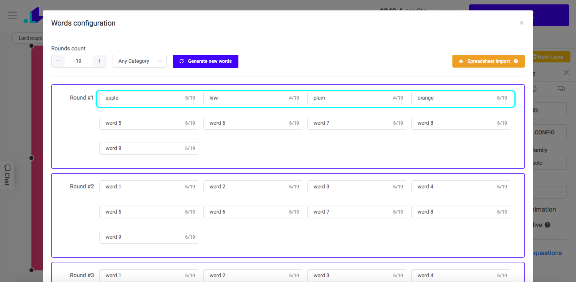Decrease rounds count with minus button
Screen dimensions: 576x282
pyautogui.click(x=58, y=61)
